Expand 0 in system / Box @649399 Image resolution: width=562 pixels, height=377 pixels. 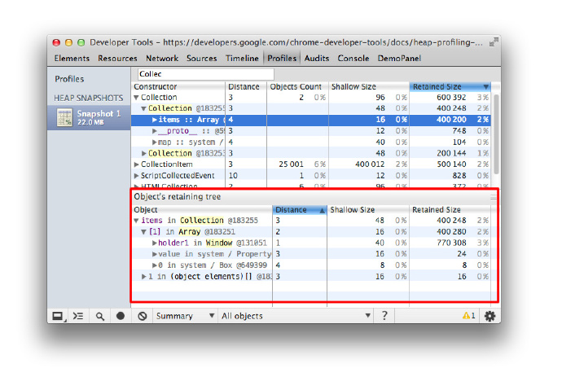155,265
